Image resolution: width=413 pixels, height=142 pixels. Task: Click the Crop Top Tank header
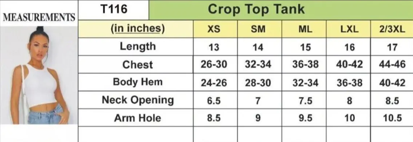tap(256, 9)
